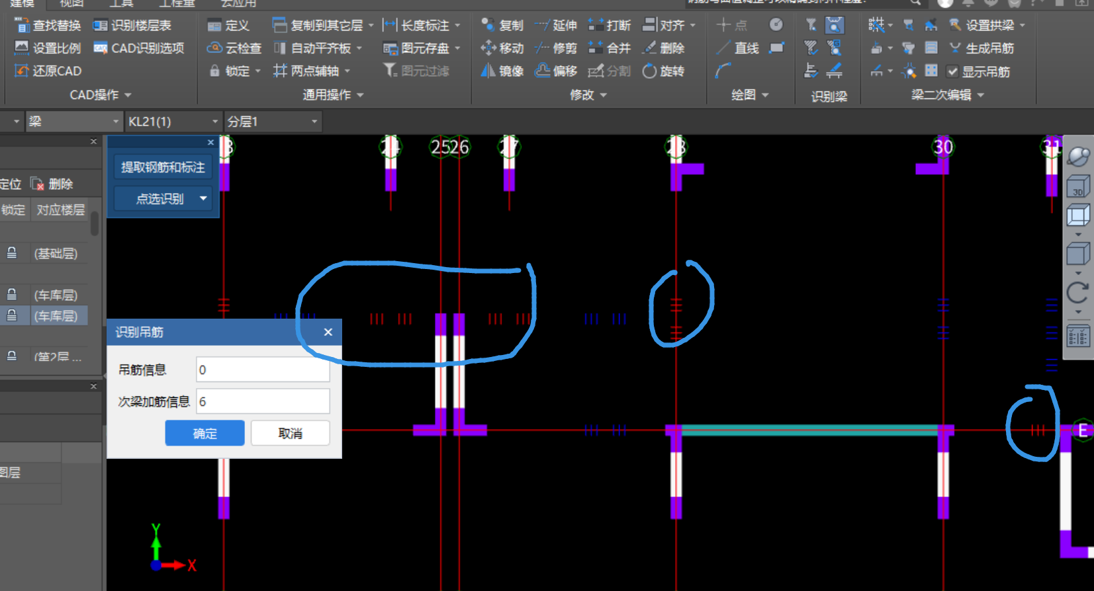Click the 对应楼层 column header
Screen dimensions: 1094x591
(60, 210)
